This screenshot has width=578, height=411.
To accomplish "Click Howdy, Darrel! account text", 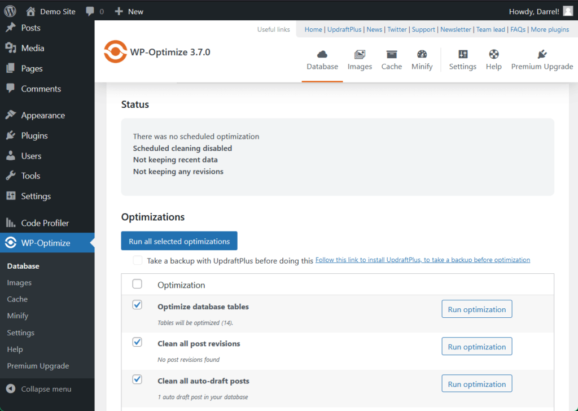I will click(534, 11).
